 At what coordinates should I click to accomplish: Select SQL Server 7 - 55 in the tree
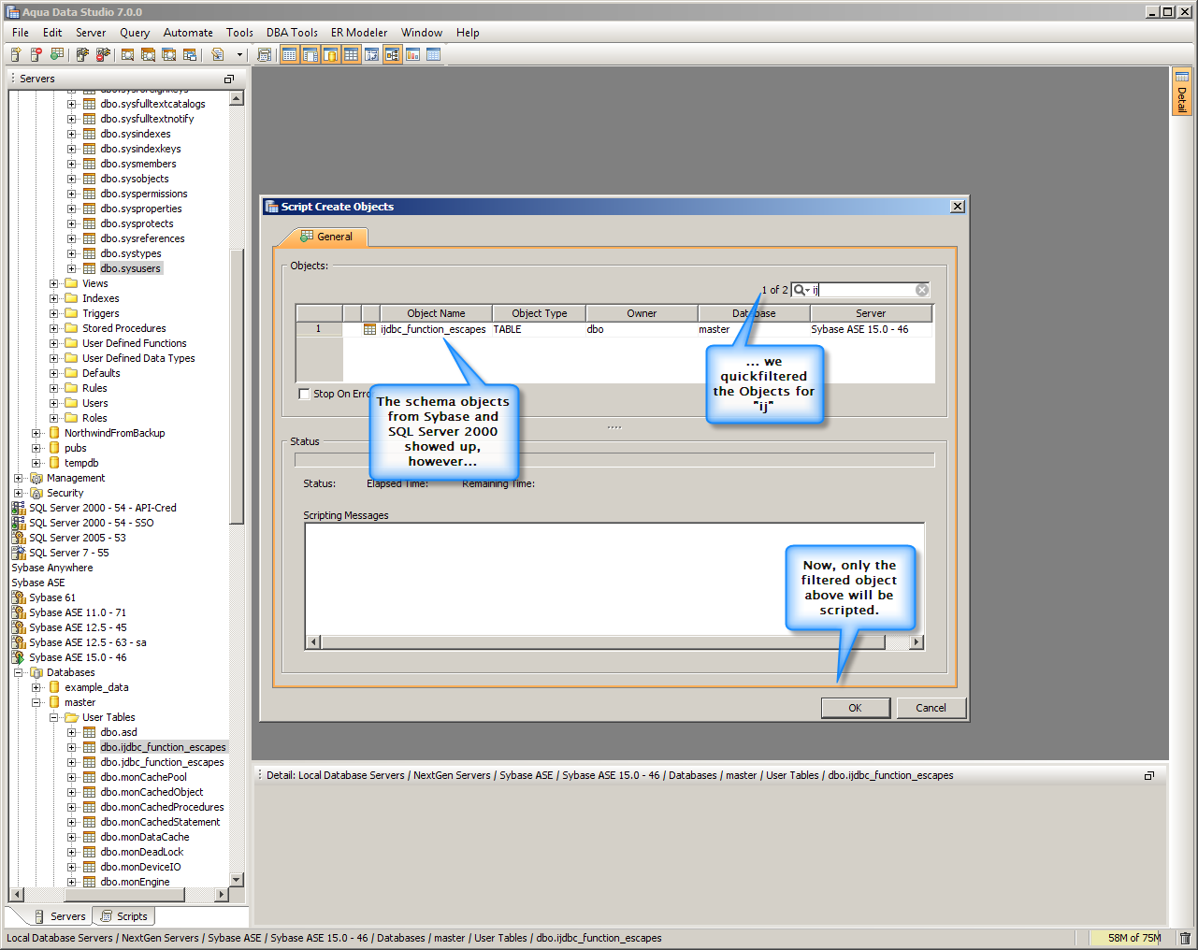pyautogui.click(x=68, y=553)
